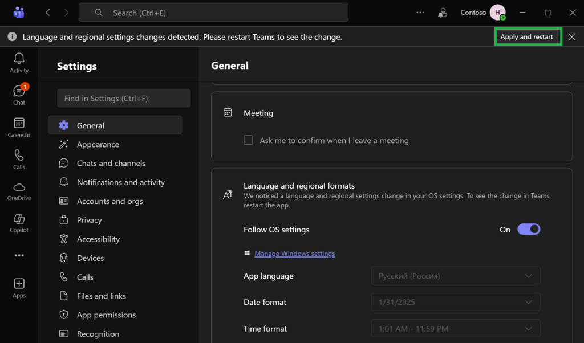The height and width of the screenshot is (343, 584).
Task: Click the Contoso organization name
Action: 473,13
